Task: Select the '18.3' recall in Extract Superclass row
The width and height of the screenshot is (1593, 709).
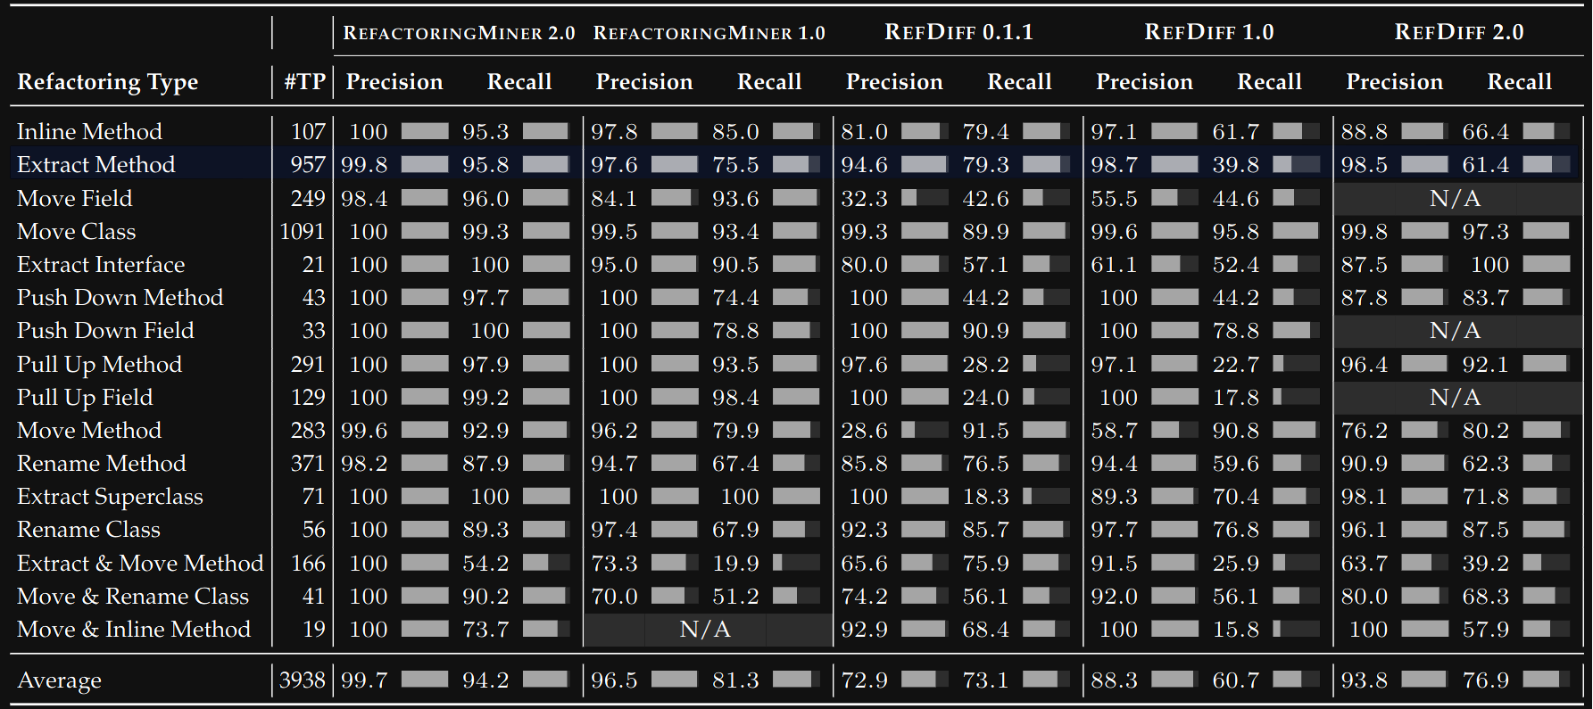Action: (x=985, y=497)
